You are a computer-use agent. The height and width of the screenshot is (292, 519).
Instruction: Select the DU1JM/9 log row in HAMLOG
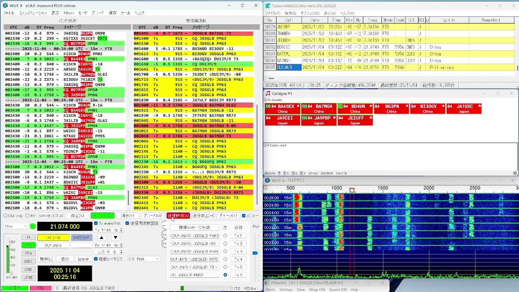click(390, 67)
